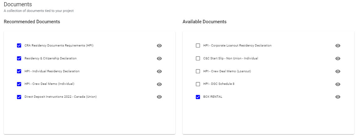The width and height of the screenshot is (358, 137).
Task: Show preview for HPI - Crew Deal Memo (Loanout)
Action: pyautogui.click(x=338, y=71)
